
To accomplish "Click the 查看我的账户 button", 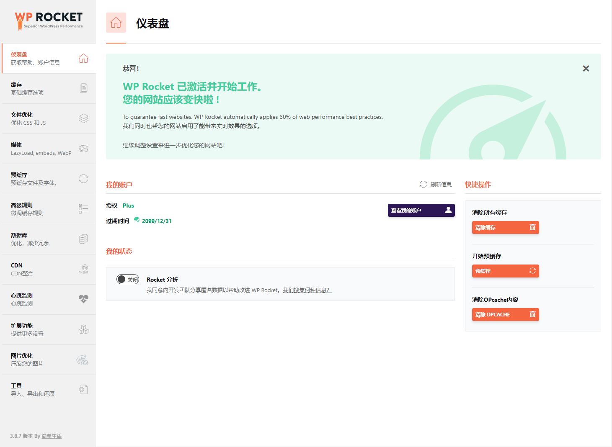I will click(421, 210).
